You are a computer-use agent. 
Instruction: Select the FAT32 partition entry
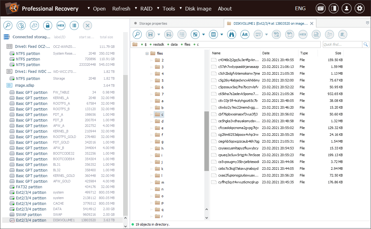62,187
